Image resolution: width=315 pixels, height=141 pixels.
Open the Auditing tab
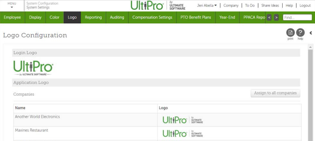coord(117,18)
